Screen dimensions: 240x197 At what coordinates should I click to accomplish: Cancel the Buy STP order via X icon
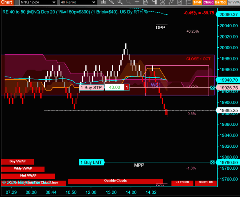click(212, 88)
